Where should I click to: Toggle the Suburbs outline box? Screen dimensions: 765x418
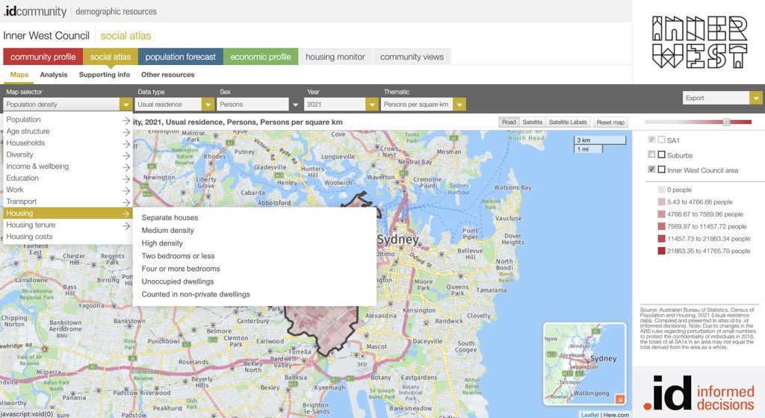(662, 155)
